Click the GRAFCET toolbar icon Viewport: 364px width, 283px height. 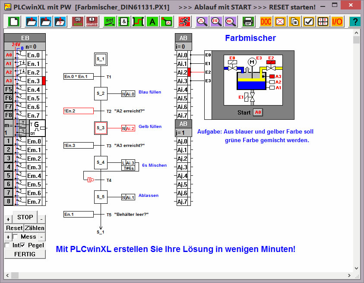point(92,22)
